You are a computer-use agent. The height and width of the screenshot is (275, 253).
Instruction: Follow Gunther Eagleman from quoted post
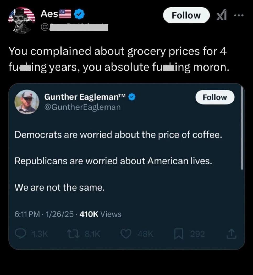[215, 97]
